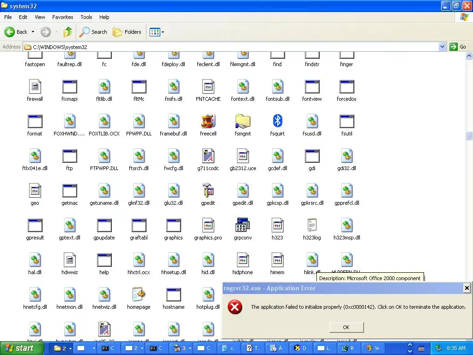Select the fontview program icon
The height and width of the screenshot is (355, 473).
(x=312, y=86)
